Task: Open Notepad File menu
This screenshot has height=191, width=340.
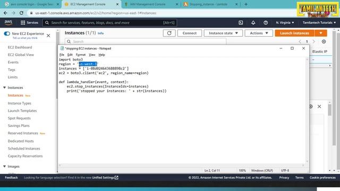Action: 62,55
